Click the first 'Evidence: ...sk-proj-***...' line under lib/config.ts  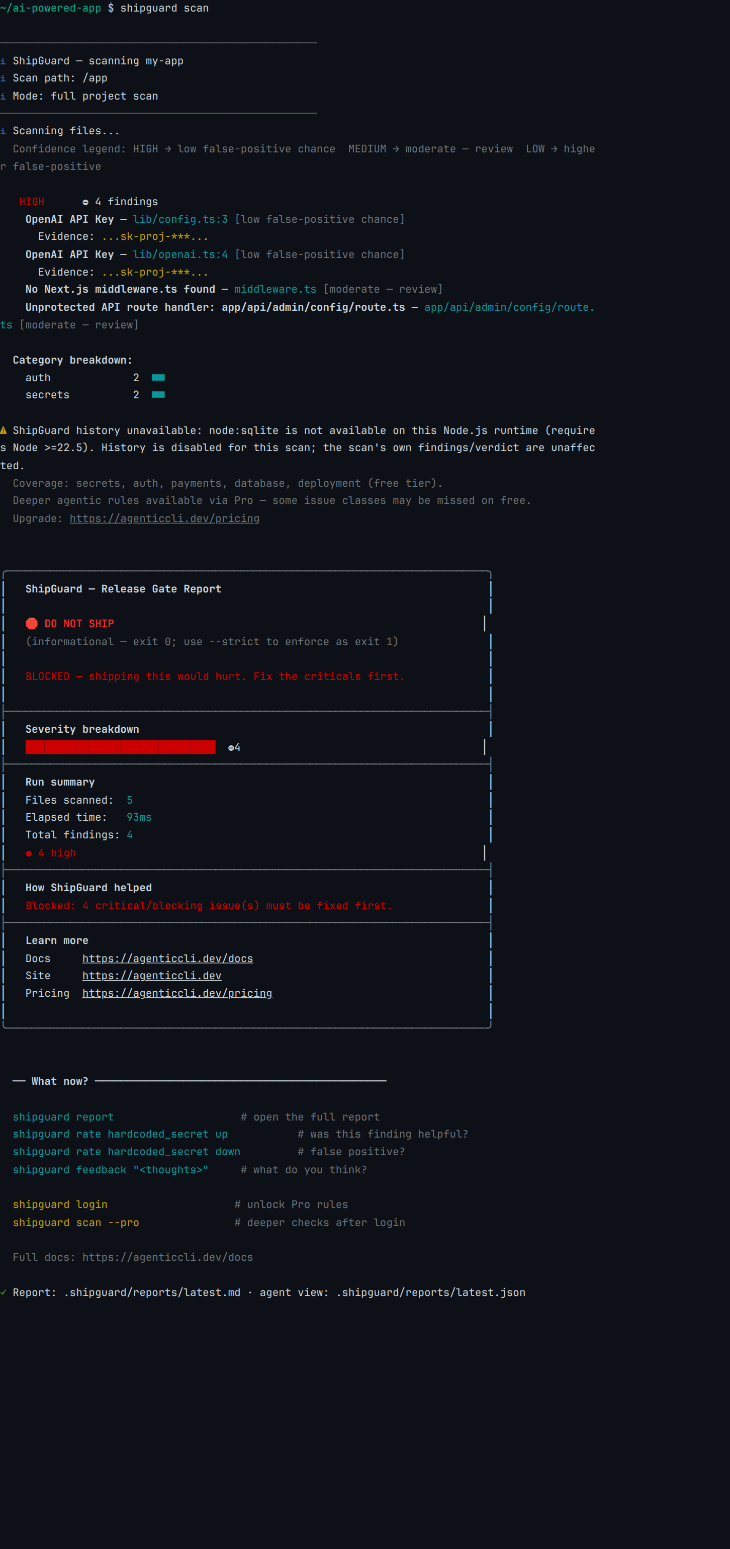123,237
